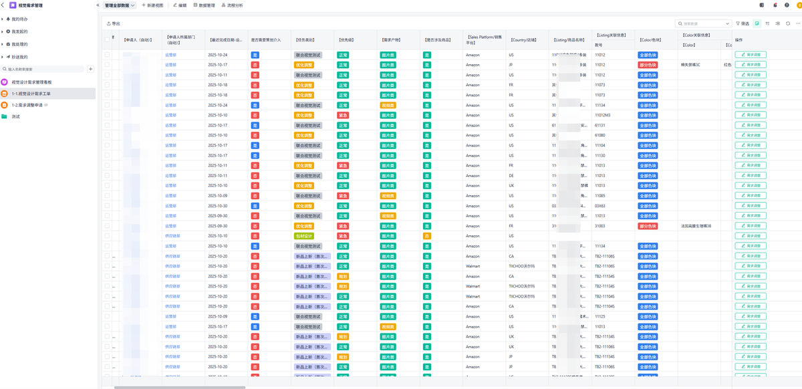Viewport: 802px width, 389px height.
Task: Tick the second row checkbox dated 2025-10-17
Action: point(107,65)
